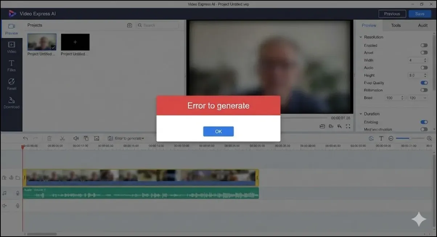The height and width of the screenshot is (237, 437).
Task: Toggle the Resolution Enabled switch
Action: [x=424, y=45]
